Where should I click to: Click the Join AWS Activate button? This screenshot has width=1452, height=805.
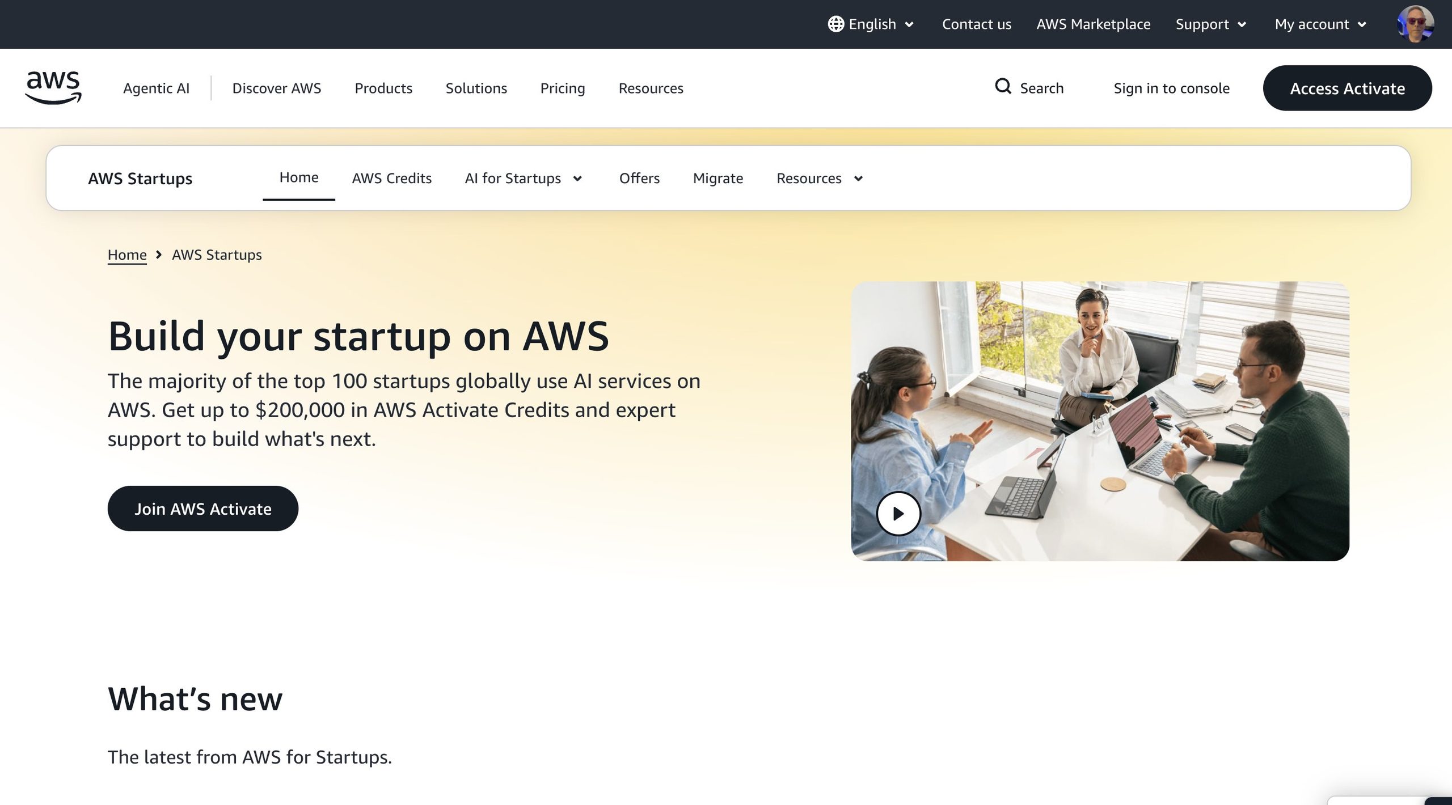pos(203,509)
